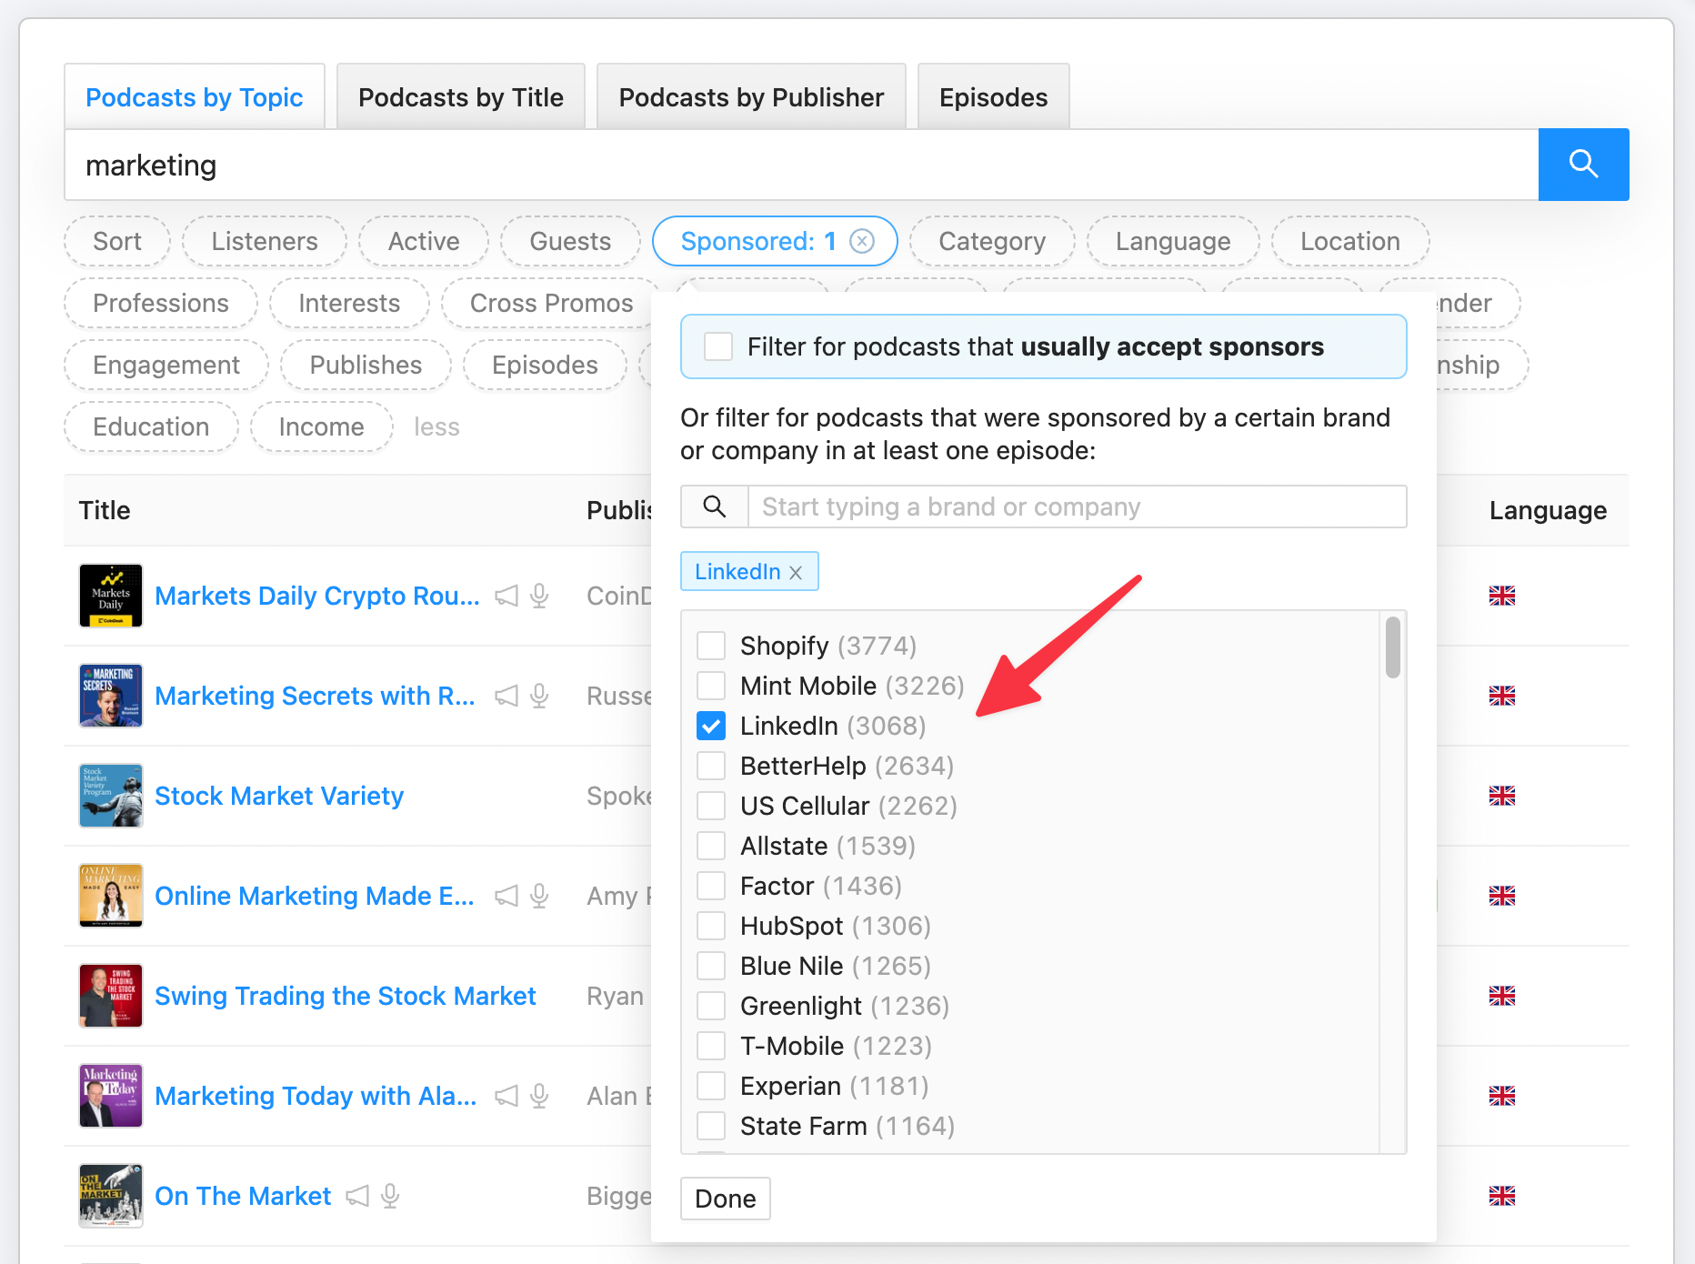Open the Location filter dropdown
1695x1264 pixels.
[x=1350, y=241]
